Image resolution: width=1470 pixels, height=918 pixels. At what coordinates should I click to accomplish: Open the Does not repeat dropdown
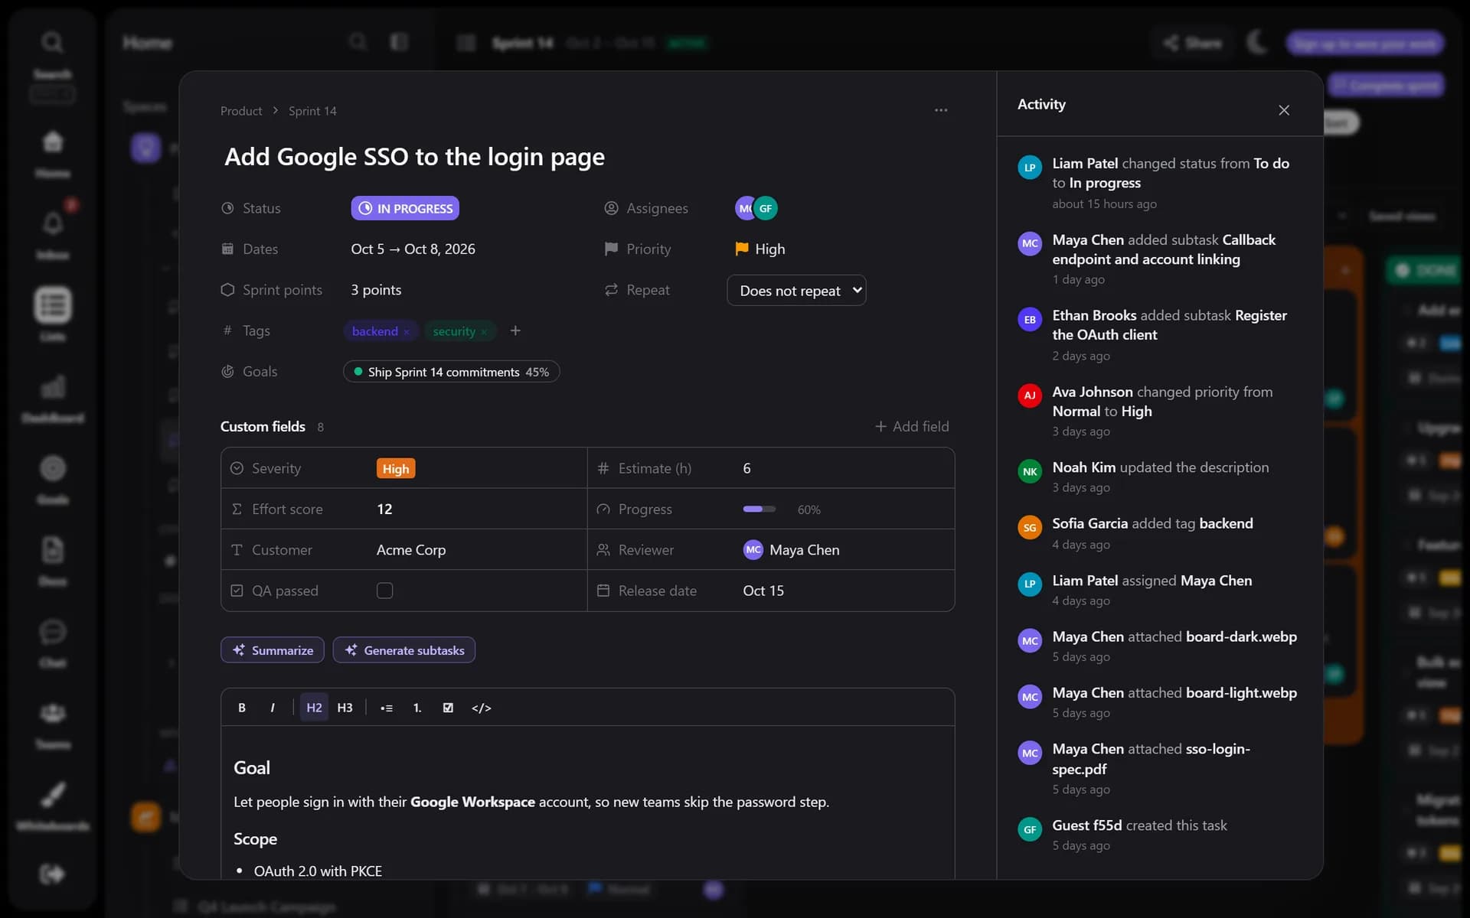pos(796,290)
